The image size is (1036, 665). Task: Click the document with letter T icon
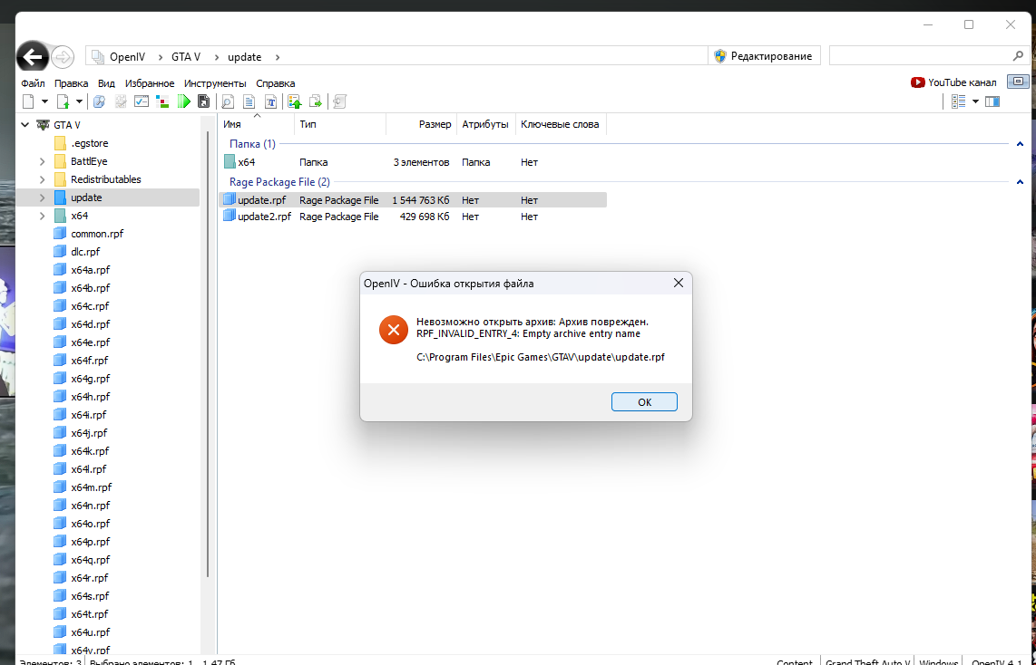pos(271,101)
